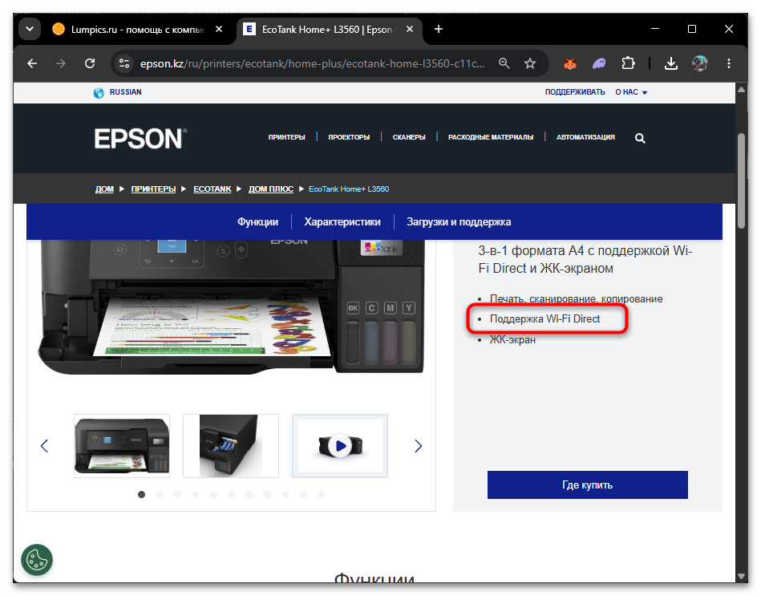Switch to the Характеристики tab
This screenshot has width=761, height=596.
pyautogui.click(x=342, y=222)
